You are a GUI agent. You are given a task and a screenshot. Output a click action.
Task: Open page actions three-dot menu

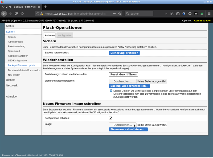tap(114, 14)
